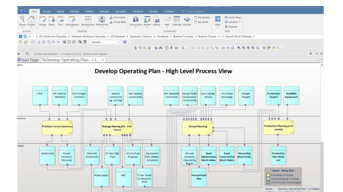Click the redo arrow icon
The image size is (343, 192).
coord(58,42)
